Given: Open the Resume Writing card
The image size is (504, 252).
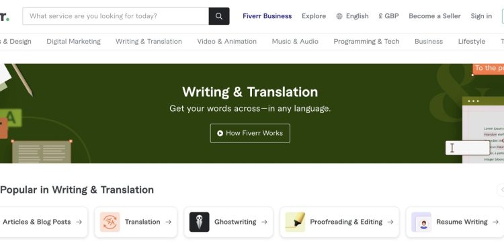Looking at the screenshot, I should click(455, 222).
